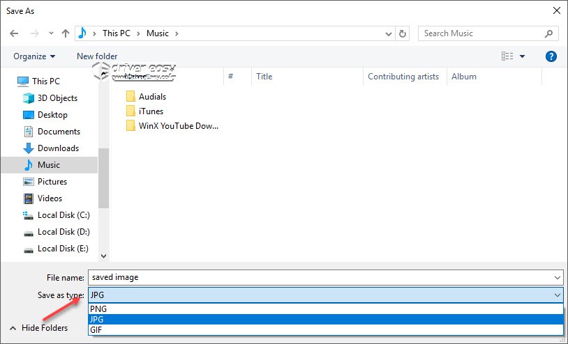This screenshot has width=568, height=344.
Task: Click the Back navigation arrow
Action: tap(15, 33)
